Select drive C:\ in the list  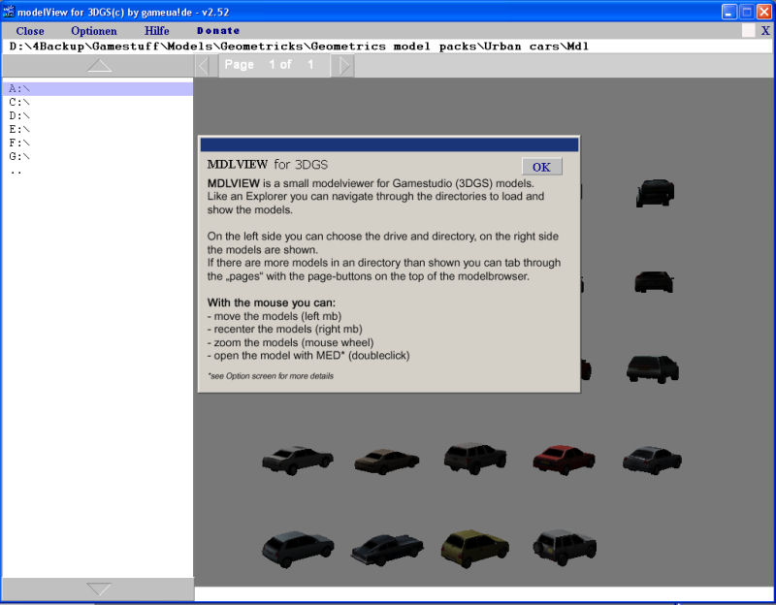pyautogui.click(x=98, y=103)
